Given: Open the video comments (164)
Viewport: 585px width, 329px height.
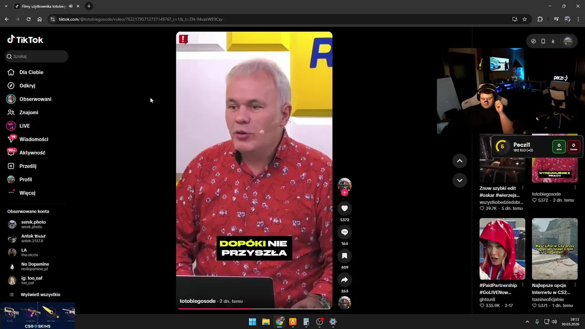Looking at the screenshot, I should pos(345,232).
